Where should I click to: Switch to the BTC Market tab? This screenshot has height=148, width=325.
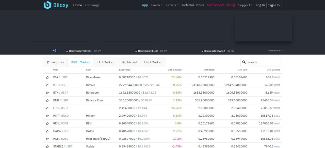[x=129, y=62]
